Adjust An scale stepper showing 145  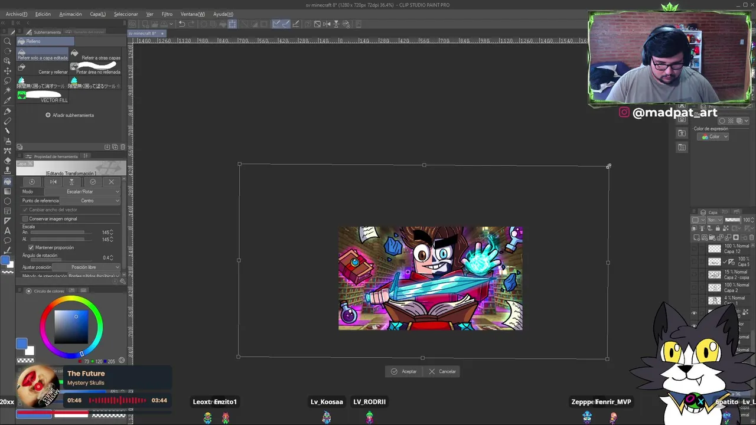tap(111, 233)
